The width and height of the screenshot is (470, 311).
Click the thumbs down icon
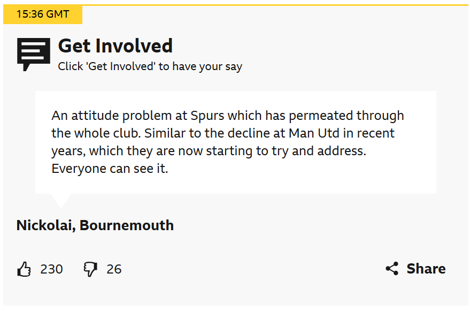(90, 269)
